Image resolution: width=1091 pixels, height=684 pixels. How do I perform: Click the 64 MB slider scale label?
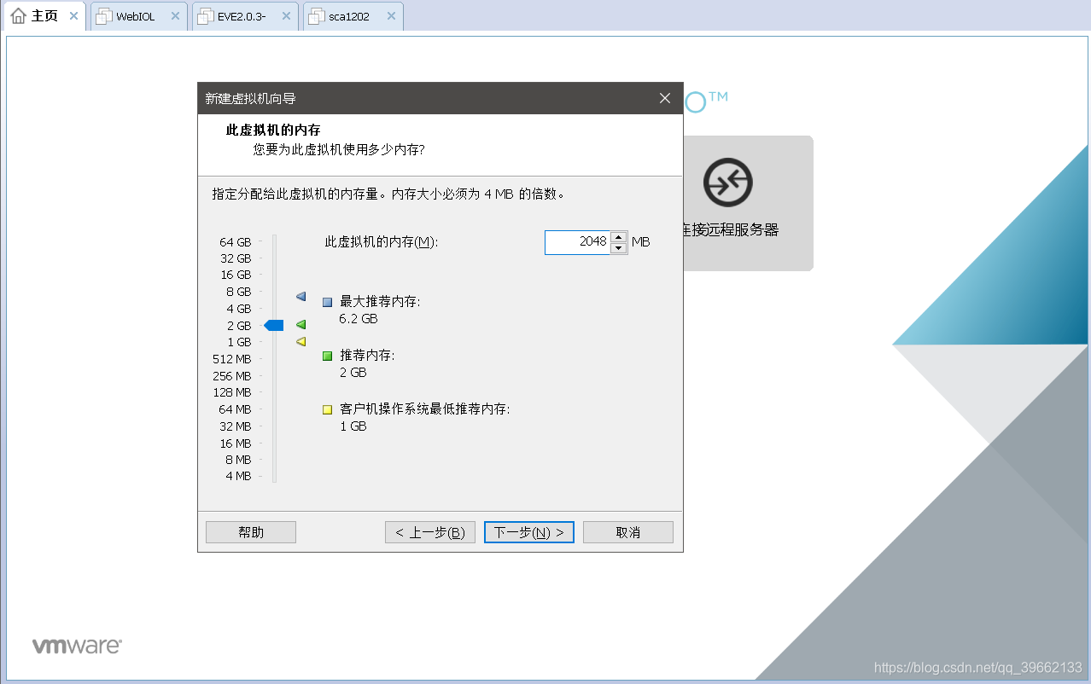click(235, 409)
